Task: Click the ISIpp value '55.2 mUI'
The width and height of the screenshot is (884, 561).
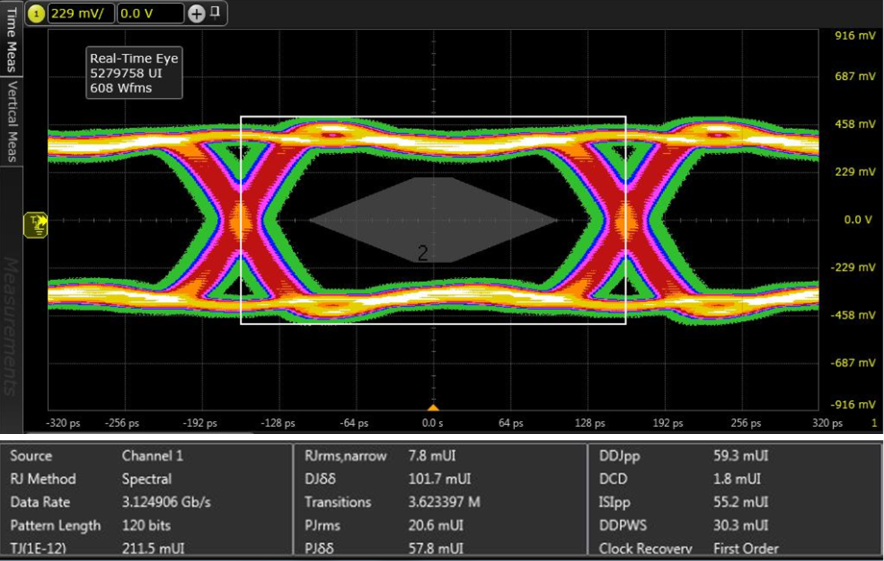Action: [x=741, y=502]
